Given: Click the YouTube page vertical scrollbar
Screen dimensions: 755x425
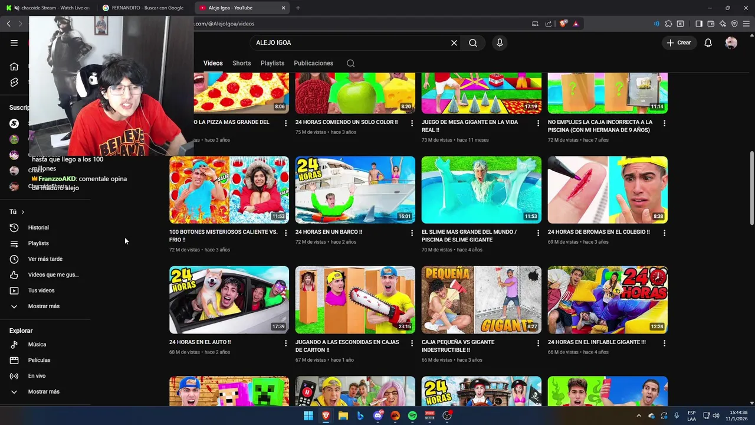Looking at the screenshot, I should pyautogui.click(x=751, y=188).
